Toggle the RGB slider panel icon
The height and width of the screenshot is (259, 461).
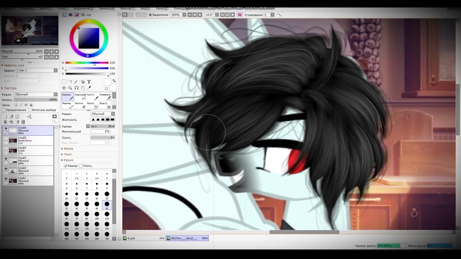[71, 15]
